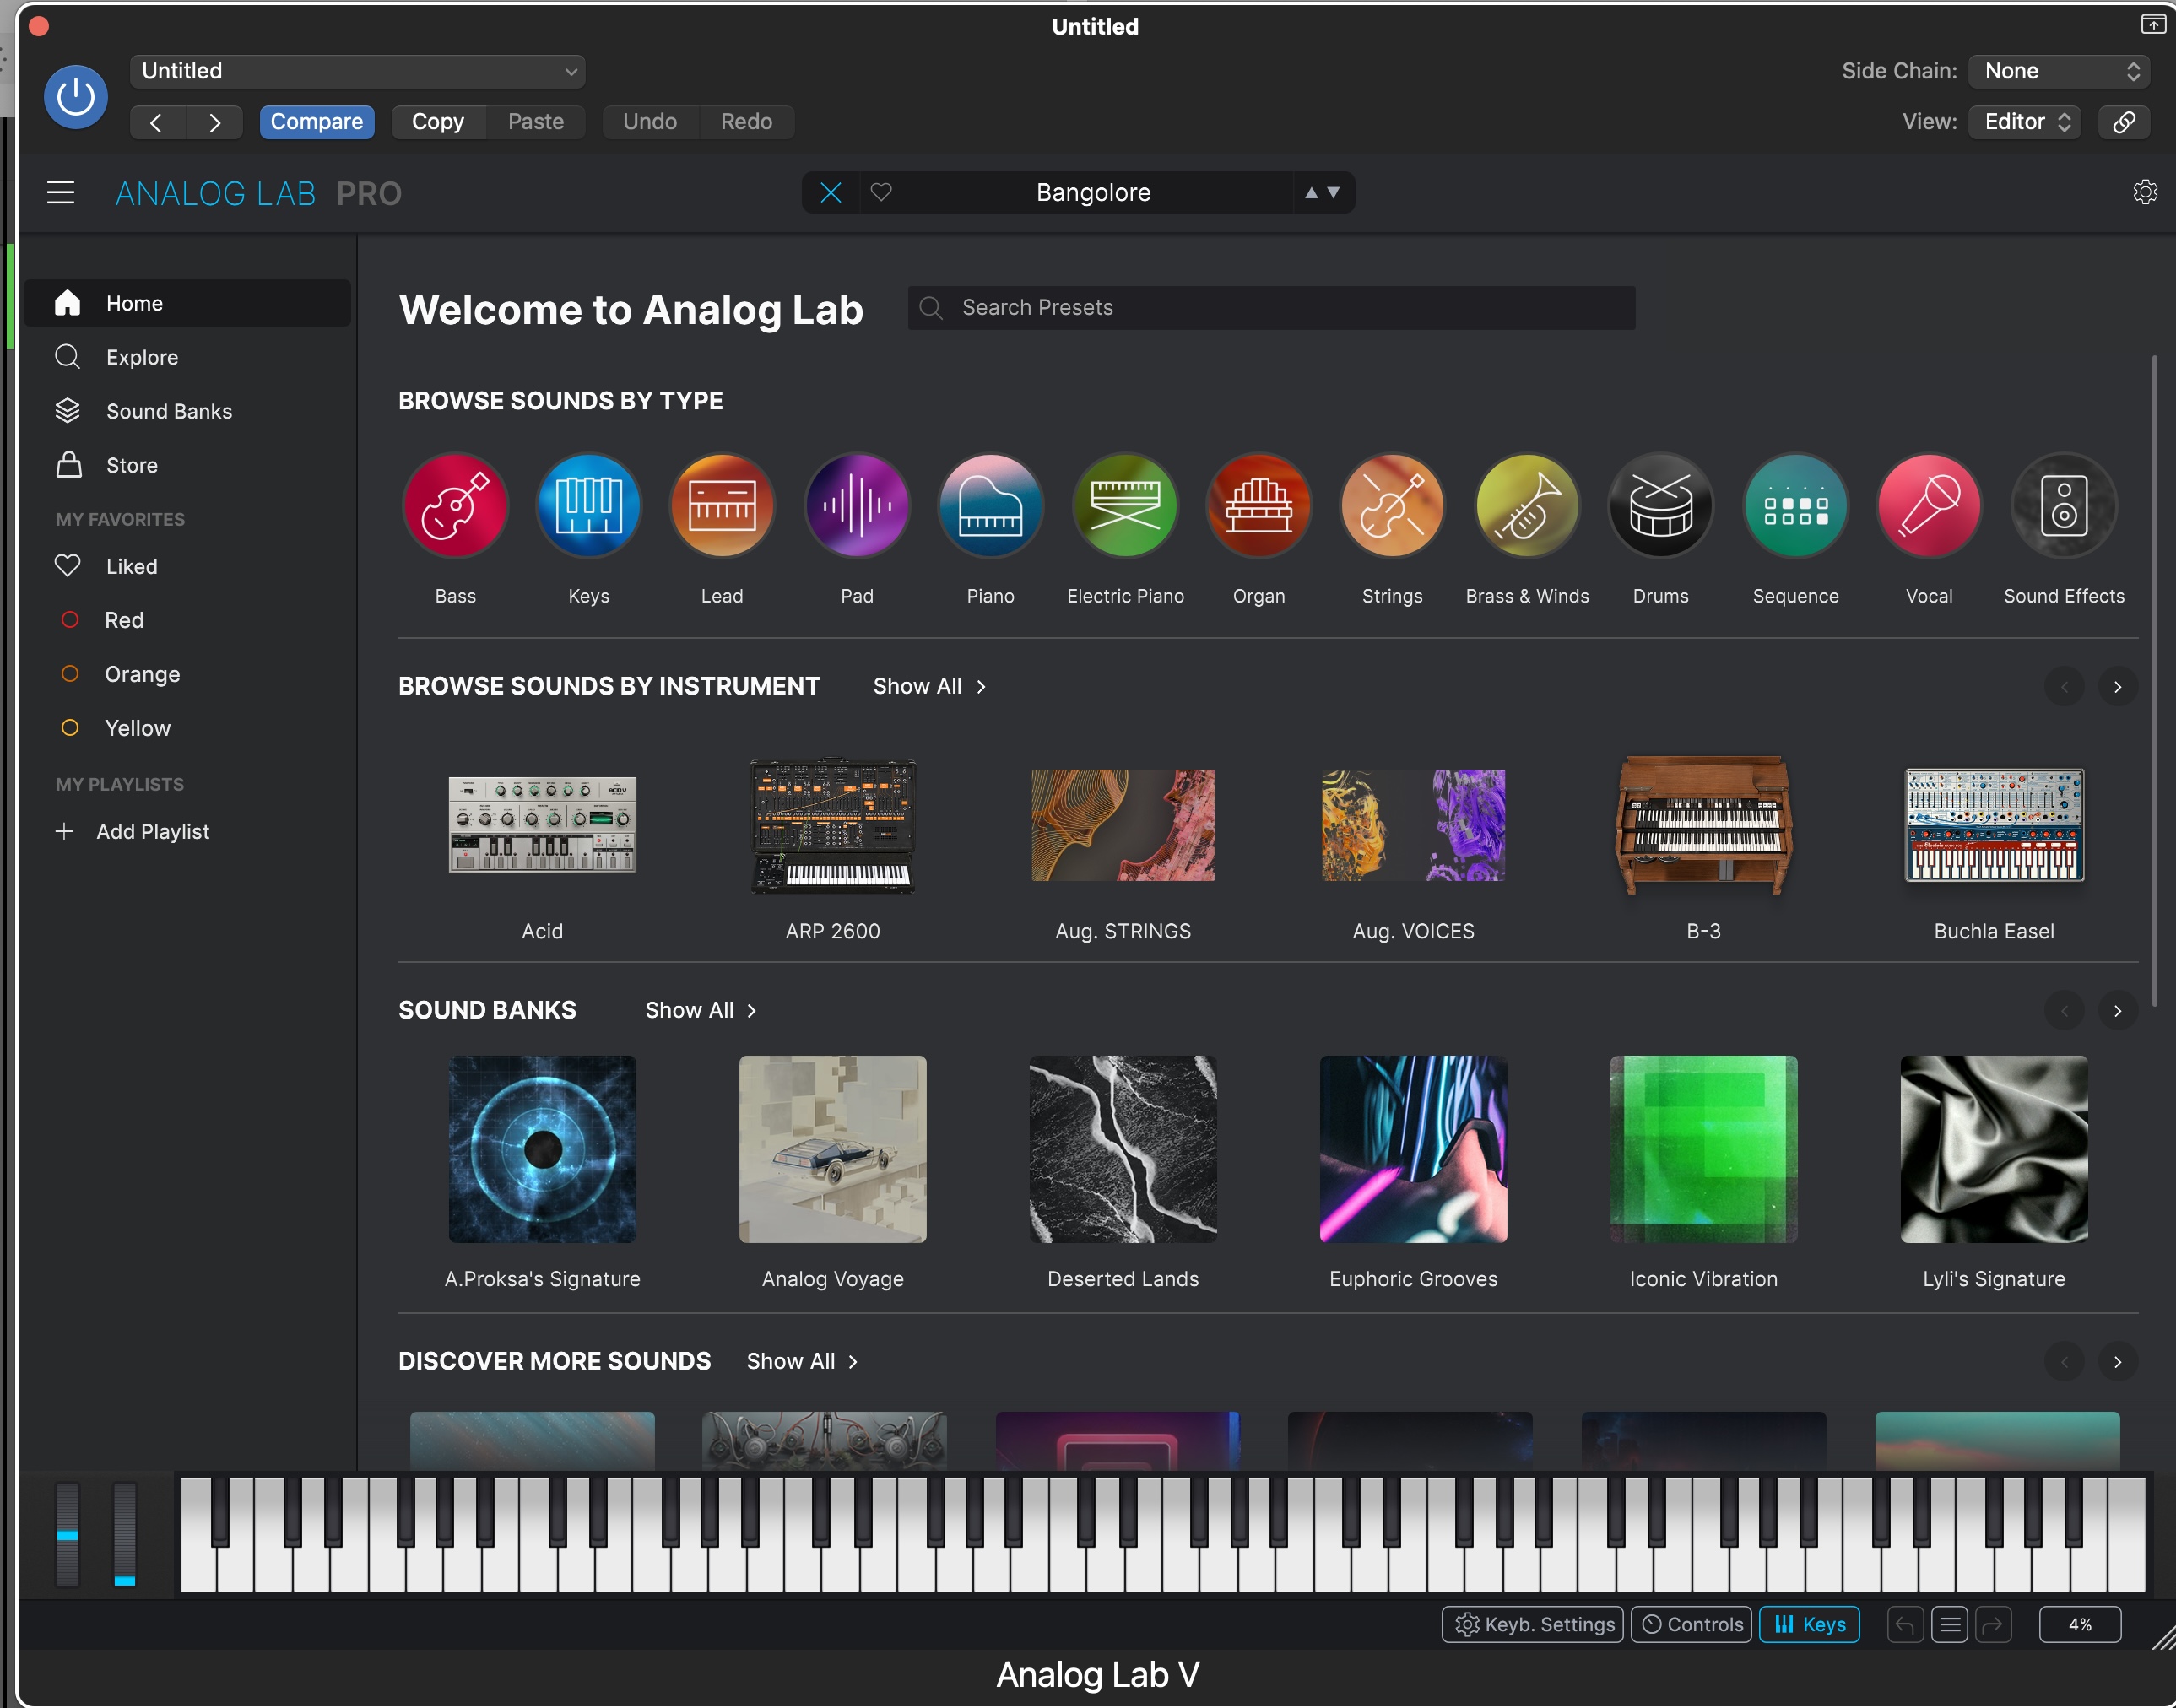Click the undo arrow in bottom bar
Viewport: 2176px width, 1708px height.
click(x=1905, y=1624)
